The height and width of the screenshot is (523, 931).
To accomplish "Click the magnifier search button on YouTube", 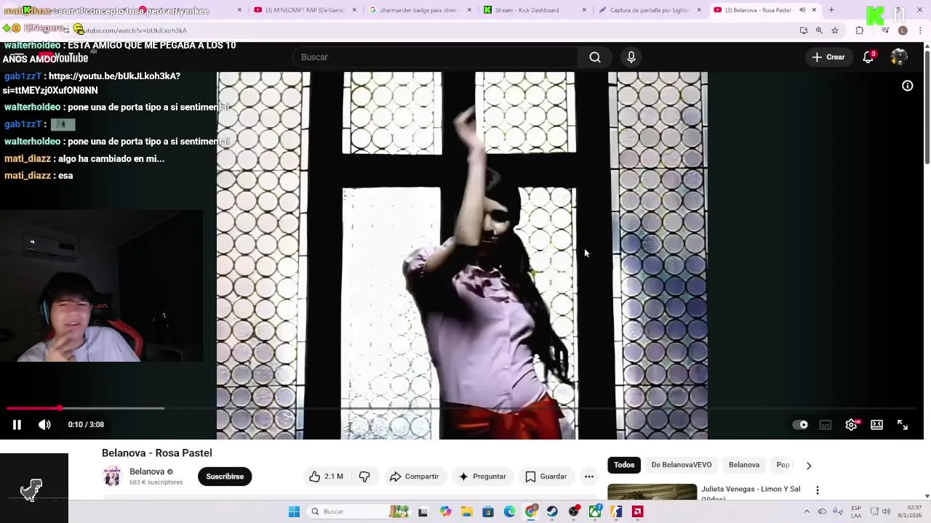I will coord(595,57).
